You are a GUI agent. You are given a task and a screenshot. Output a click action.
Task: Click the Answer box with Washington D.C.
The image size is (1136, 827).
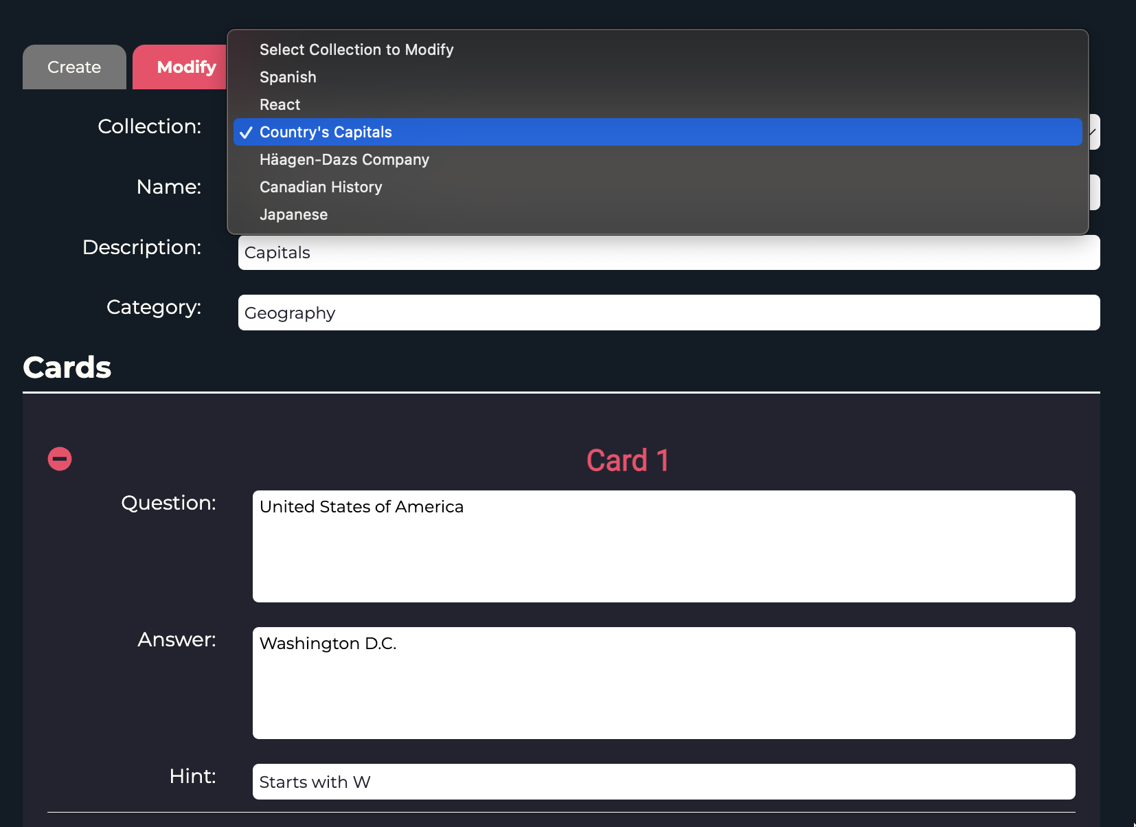click(x=663, y=683)
